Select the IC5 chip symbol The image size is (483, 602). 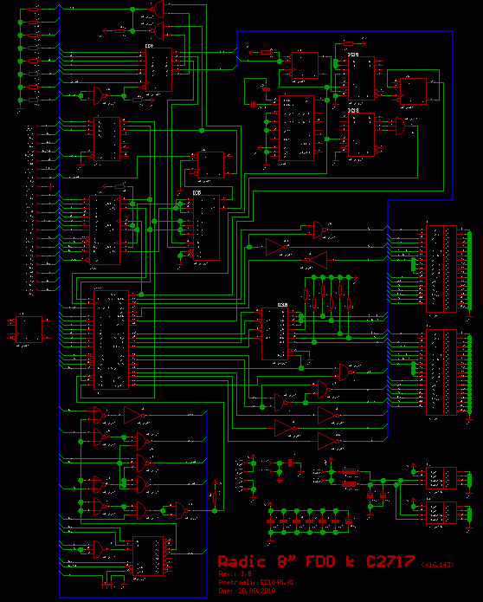tap(206, 228)
